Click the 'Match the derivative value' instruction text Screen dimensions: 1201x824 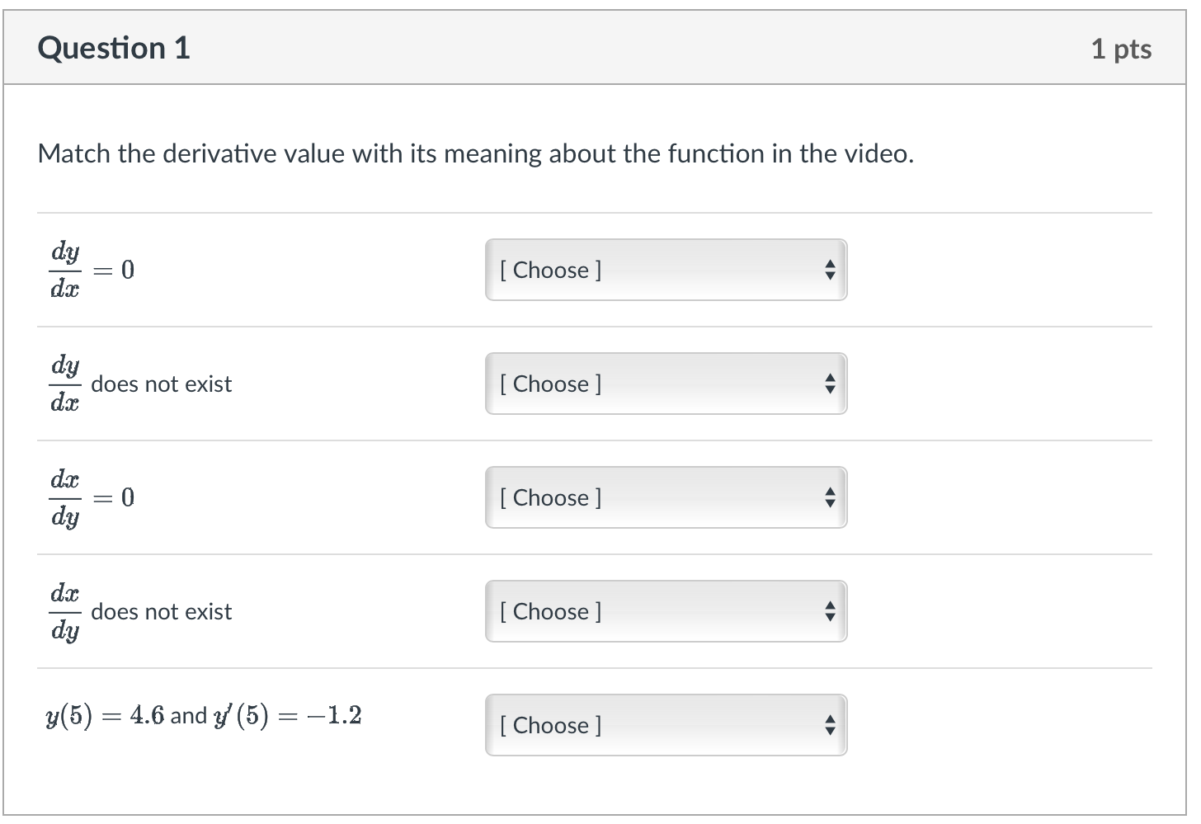pos(475,154)
